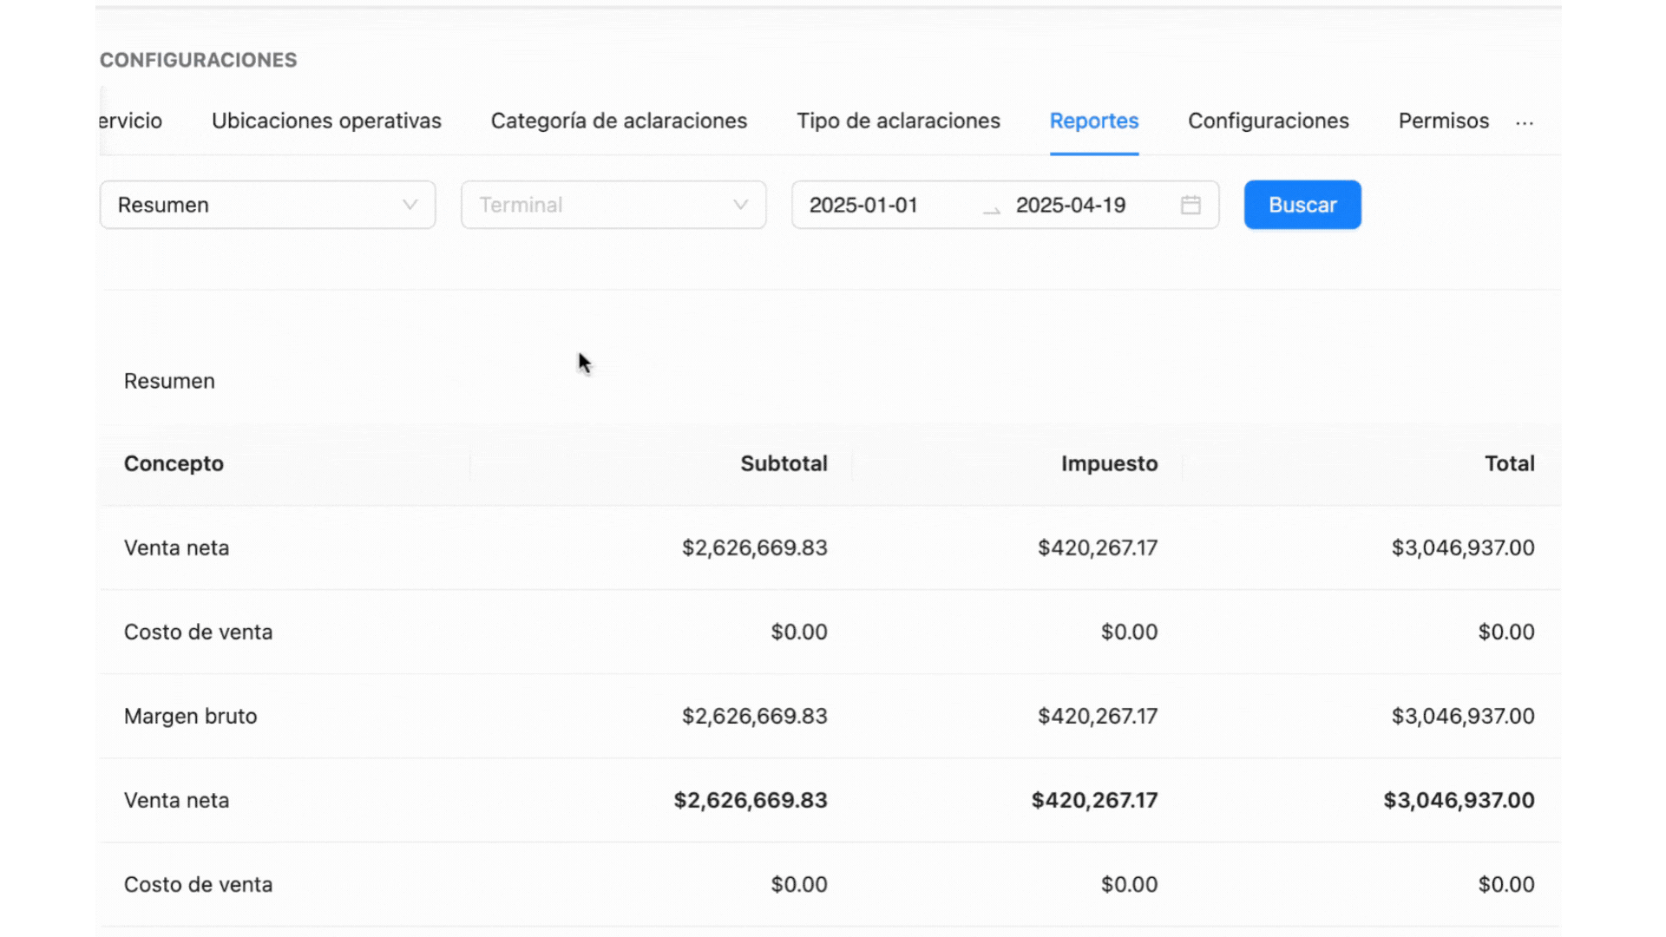Click the calendar icon in date range
Viewport: 1666px width, 937px height.
(x=1190, y=205)
